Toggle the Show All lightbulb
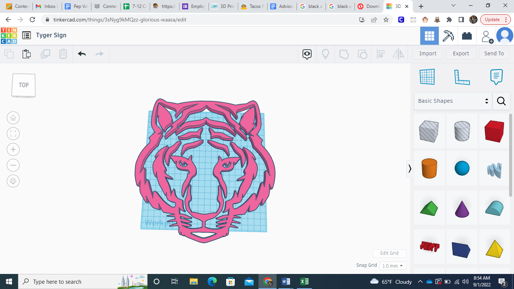The width and height of the screenshot is (514, 289). click(325, 54)
